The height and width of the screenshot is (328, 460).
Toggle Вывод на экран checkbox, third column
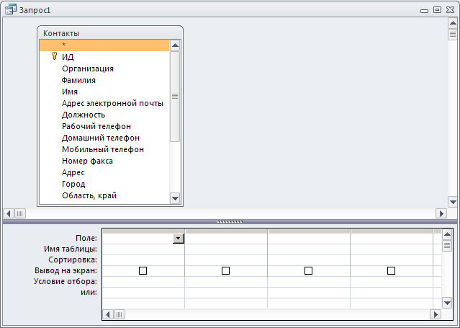pos(308,270)
